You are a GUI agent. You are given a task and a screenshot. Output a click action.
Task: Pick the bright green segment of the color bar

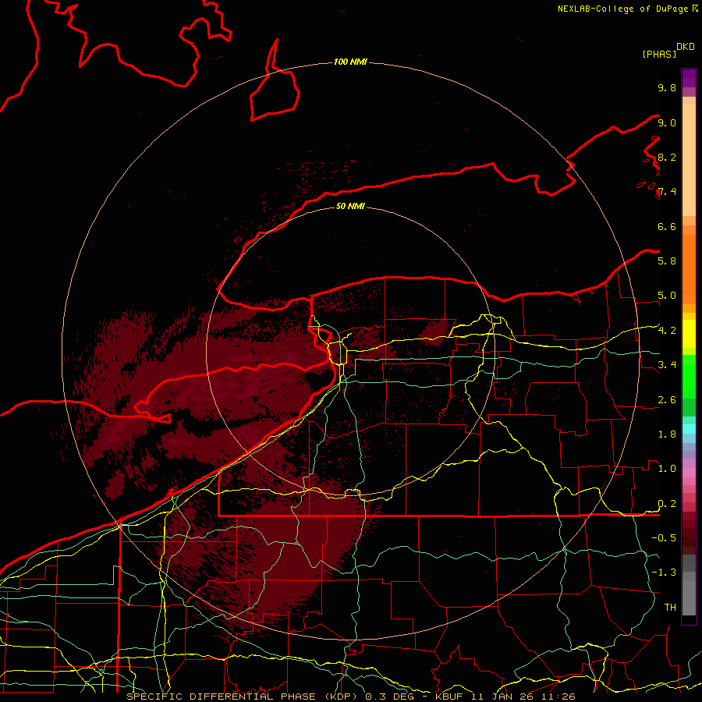pos(689,376)
